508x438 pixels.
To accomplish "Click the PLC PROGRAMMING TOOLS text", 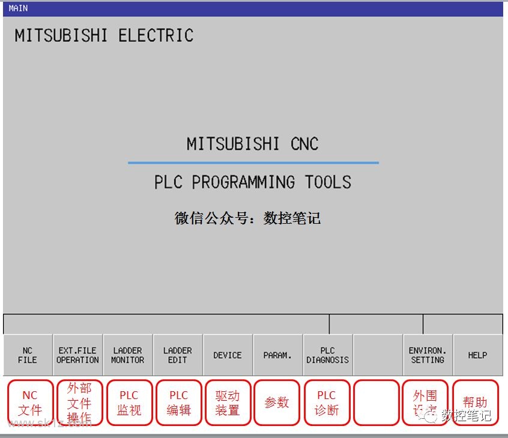I will click(253, 182).
